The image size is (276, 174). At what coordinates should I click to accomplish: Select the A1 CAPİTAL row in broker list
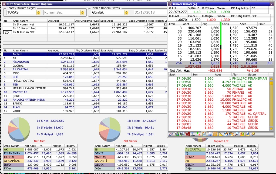(85, 70)
